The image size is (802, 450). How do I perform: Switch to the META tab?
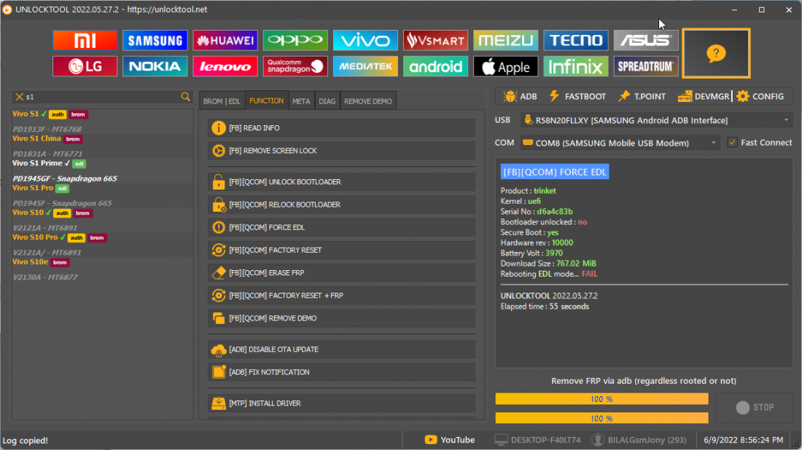coord(301,101)
